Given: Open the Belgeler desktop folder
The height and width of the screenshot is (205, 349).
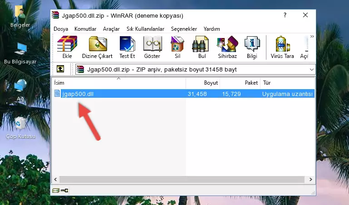Looking at the screenshot, I should [x=20, y=17].
